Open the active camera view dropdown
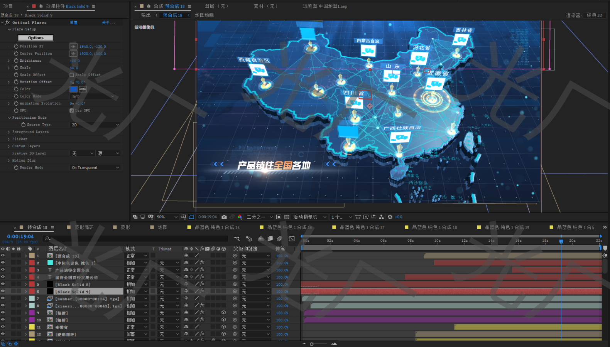The image size is (610, 347). pos(310,217)
